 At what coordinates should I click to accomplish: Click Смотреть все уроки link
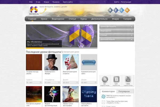point(71,52)
